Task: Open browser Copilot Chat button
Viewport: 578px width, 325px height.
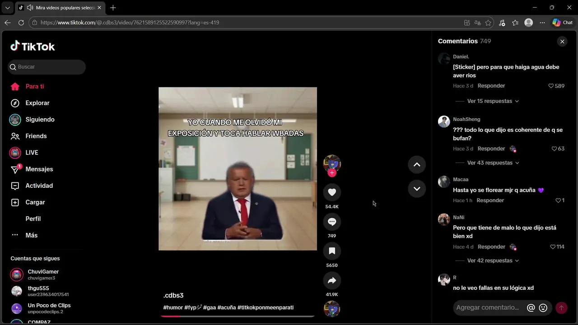Action: tap(563, 23)
